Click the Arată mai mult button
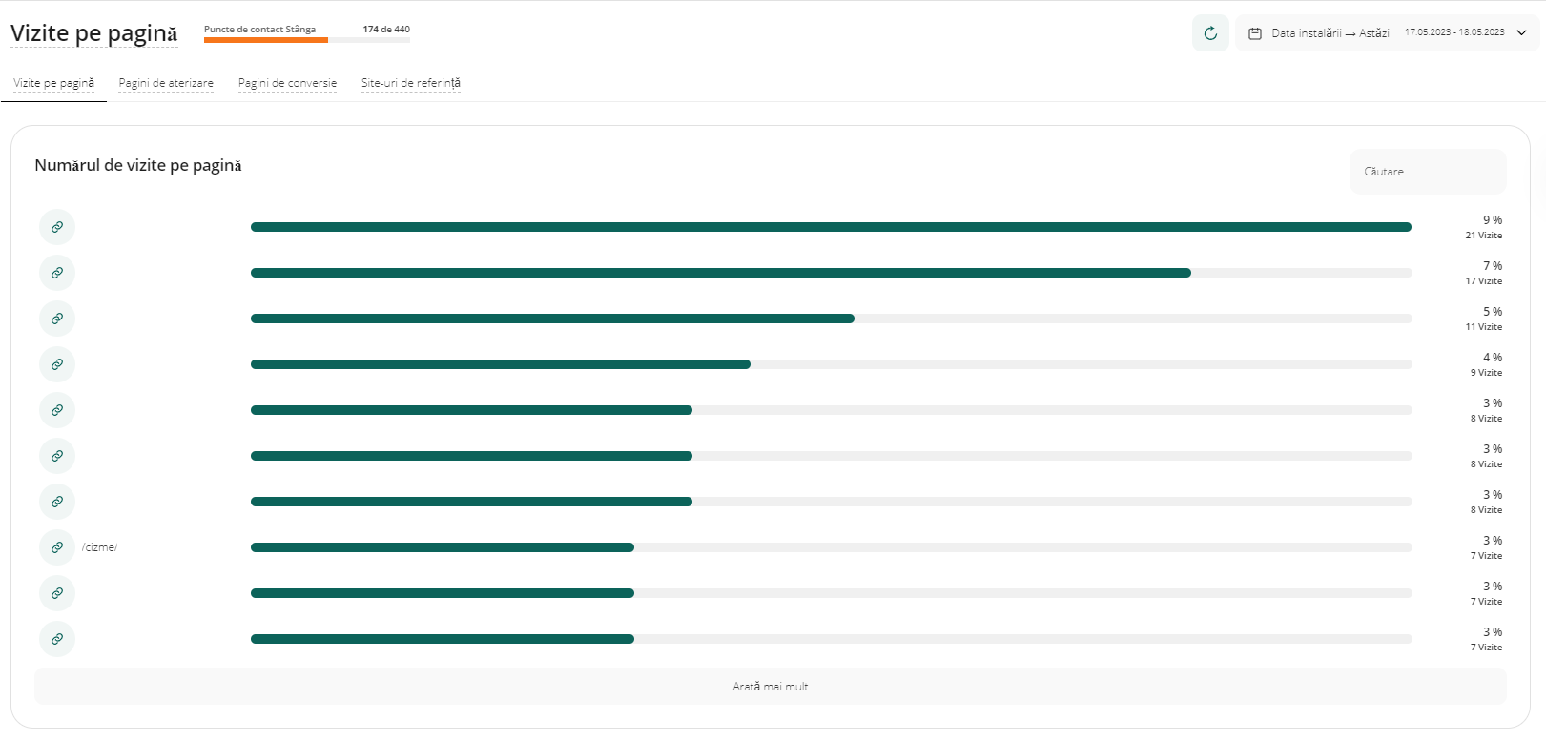Viewport: 1546px width, 741px height. pyautogui.click(x=771, y=687)
